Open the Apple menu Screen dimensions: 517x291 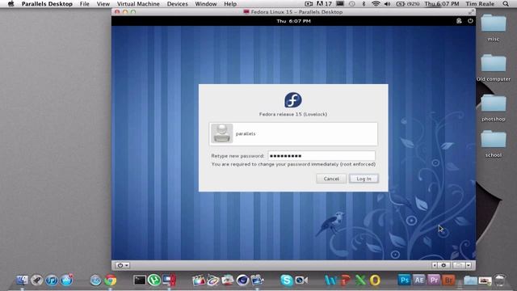click(x=11, y=4)
